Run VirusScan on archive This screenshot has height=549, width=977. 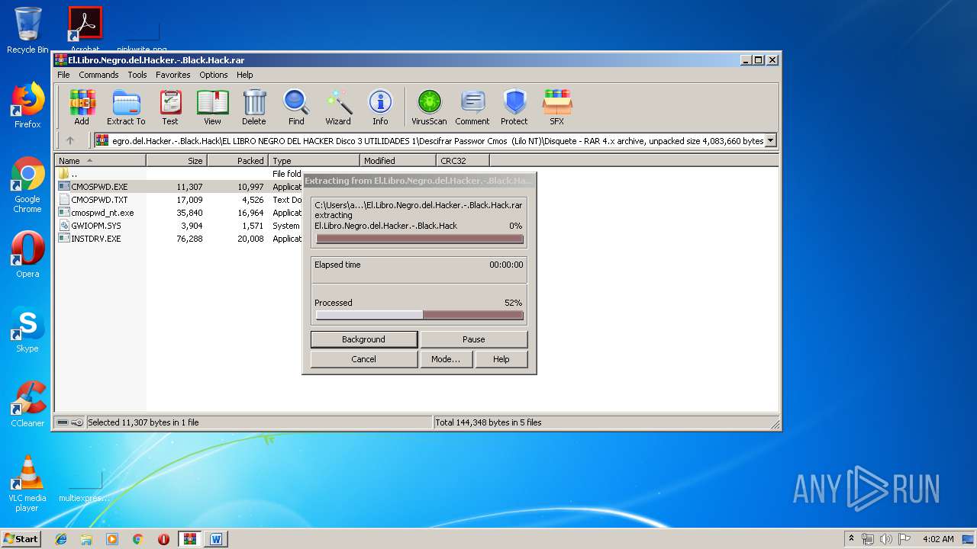point(429,107)
